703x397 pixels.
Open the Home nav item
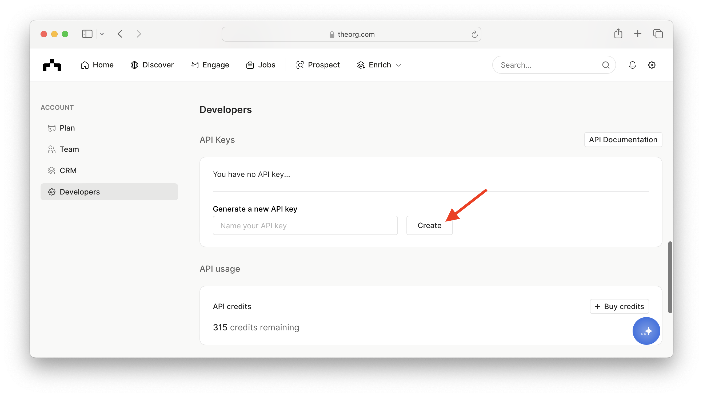[97, 65]
